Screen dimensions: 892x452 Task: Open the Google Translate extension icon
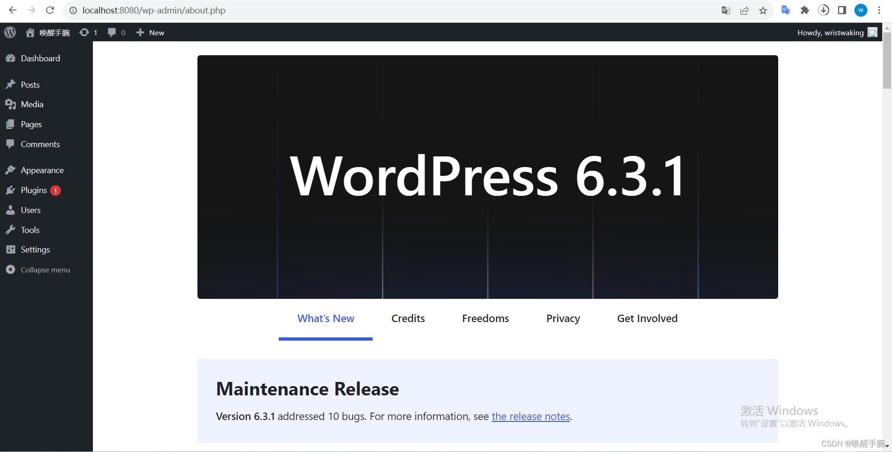click(786, 10)
